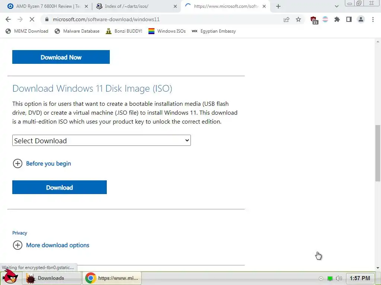Open Chrome three-dot menu
Viewport: 381px width, 285px height.
(x=373, y=19)
